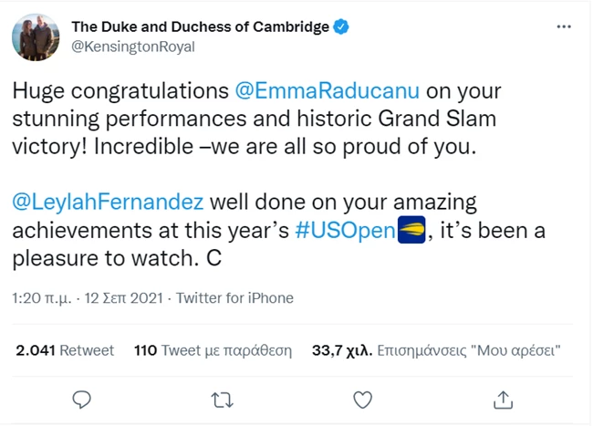Open the Duke and Duchess profile avatar
Screen dimensions: 593x426
click(36, 36)
